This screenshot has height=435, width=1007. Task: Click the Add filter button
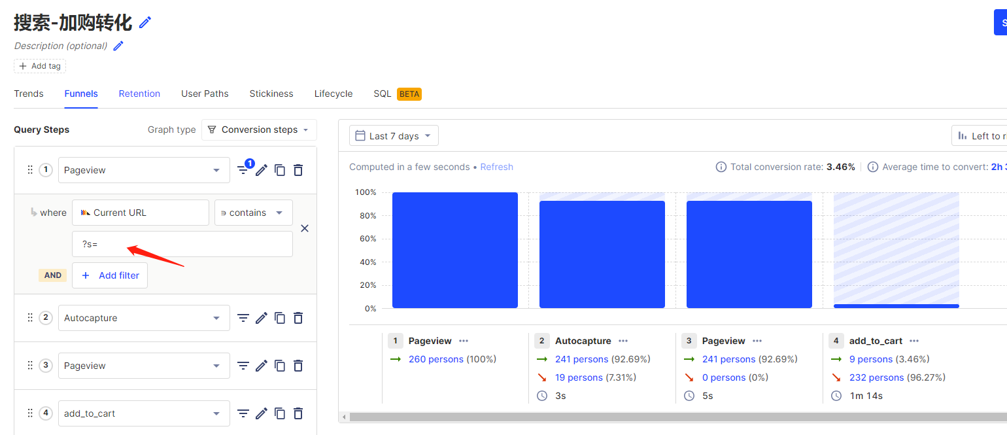(110, 275)
